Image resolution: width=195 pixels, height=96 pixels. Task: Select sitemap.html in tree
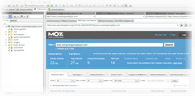click(19, 50)
